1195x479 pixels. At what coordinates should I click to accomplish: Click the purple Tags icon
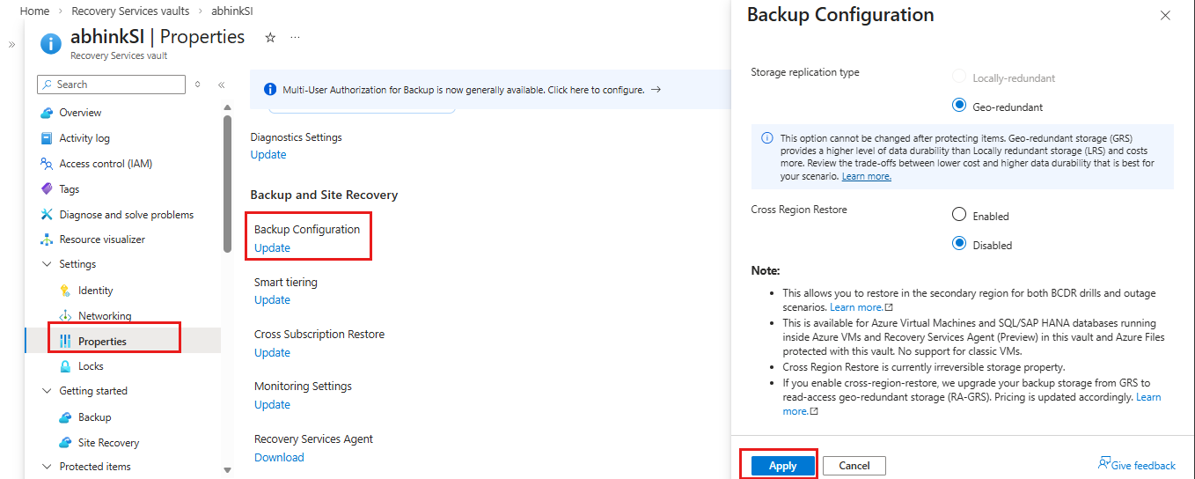click(x=47, y=189)
